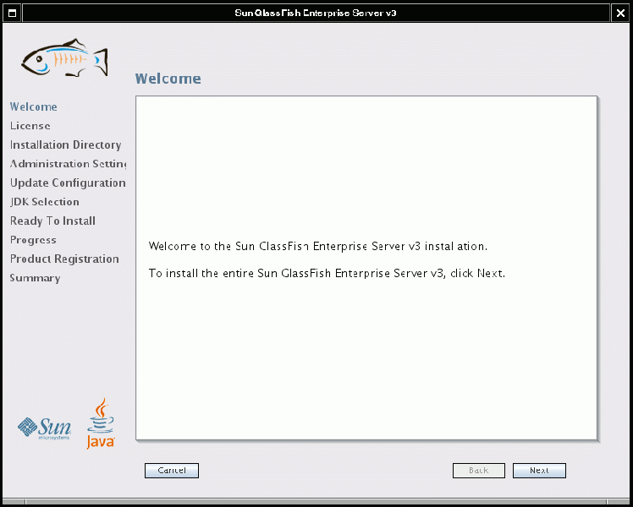The width and height of the screenshot is (633, 507).
Task: Select the Ready To Install step
Action: tap(52, 221)
